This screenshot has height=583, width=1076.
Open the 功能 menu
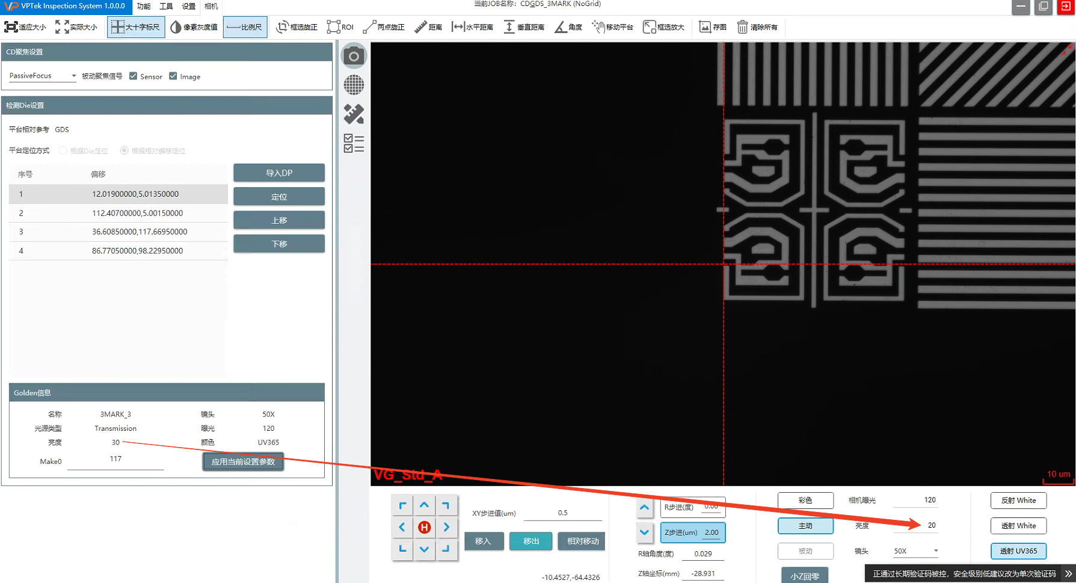click(x=144, y=7)
